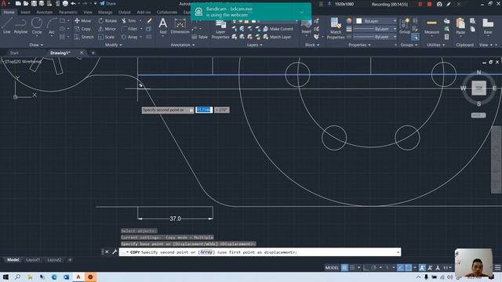Stop the Bandicam recording
Viewport: 502px width, 282px height.
tap(429, 4)
